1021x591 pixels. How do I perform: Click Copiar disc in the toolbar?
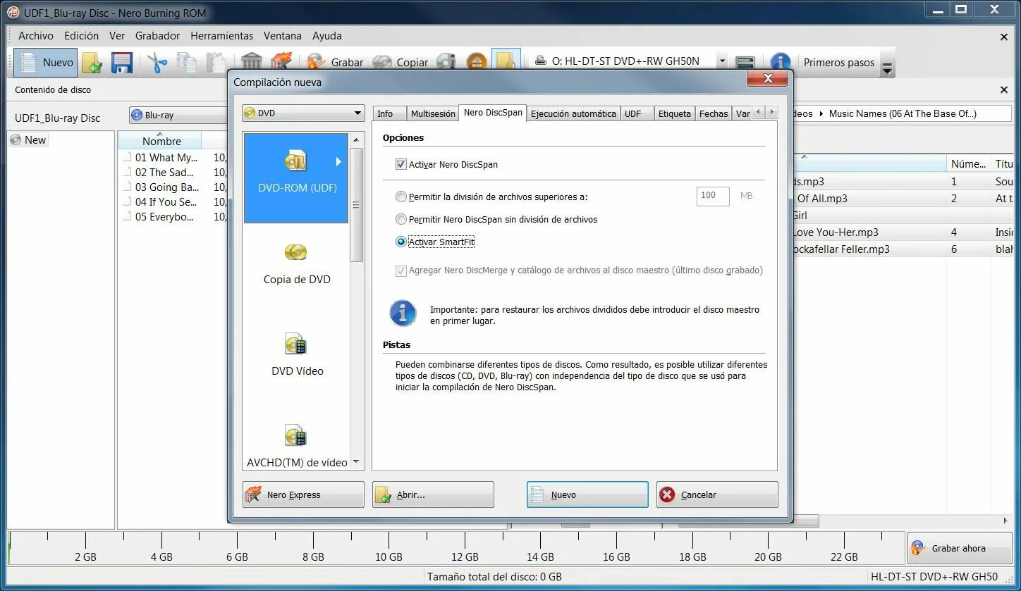(401, 62)
